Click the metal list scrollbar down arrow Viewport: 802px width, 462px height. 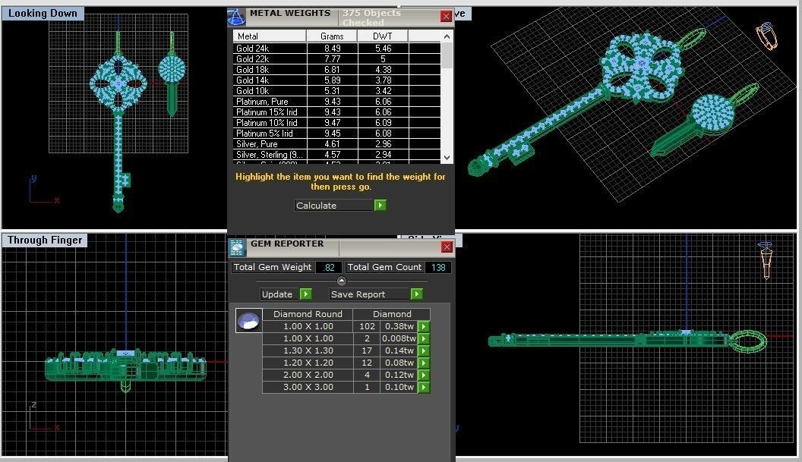447,158
